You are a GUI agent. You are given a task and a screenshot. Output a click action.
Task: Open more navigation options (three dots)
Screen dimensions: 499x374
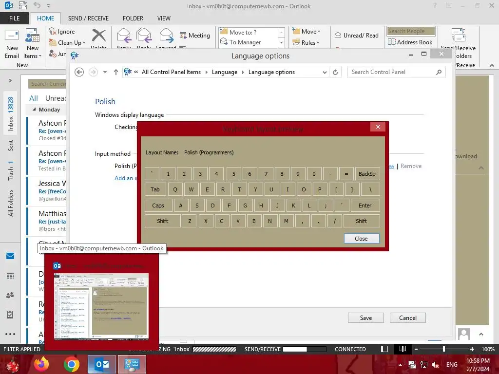click(10, 334)
